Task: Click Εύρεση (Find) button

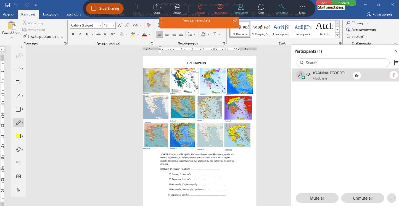Action: coord(355,23)
